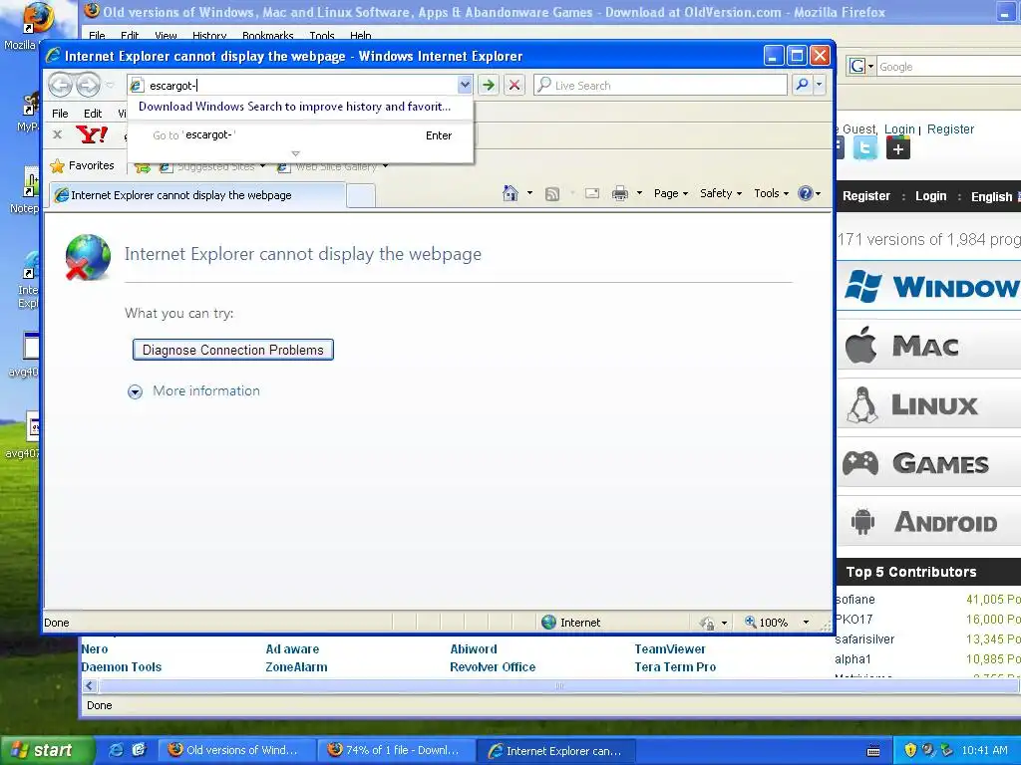
Task: Open the Print dropdown arrow
Action: (x=639, y=193)
